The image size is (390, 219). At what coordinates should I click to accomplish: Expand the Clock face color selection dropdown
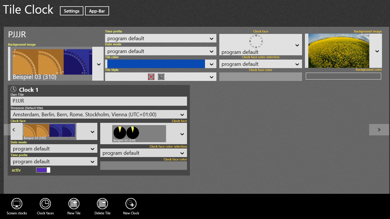(260, 64)
